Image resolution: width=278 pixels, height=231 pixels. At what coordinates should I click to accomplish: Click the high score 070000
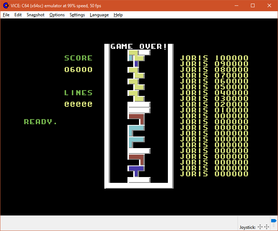pos(231,75)
